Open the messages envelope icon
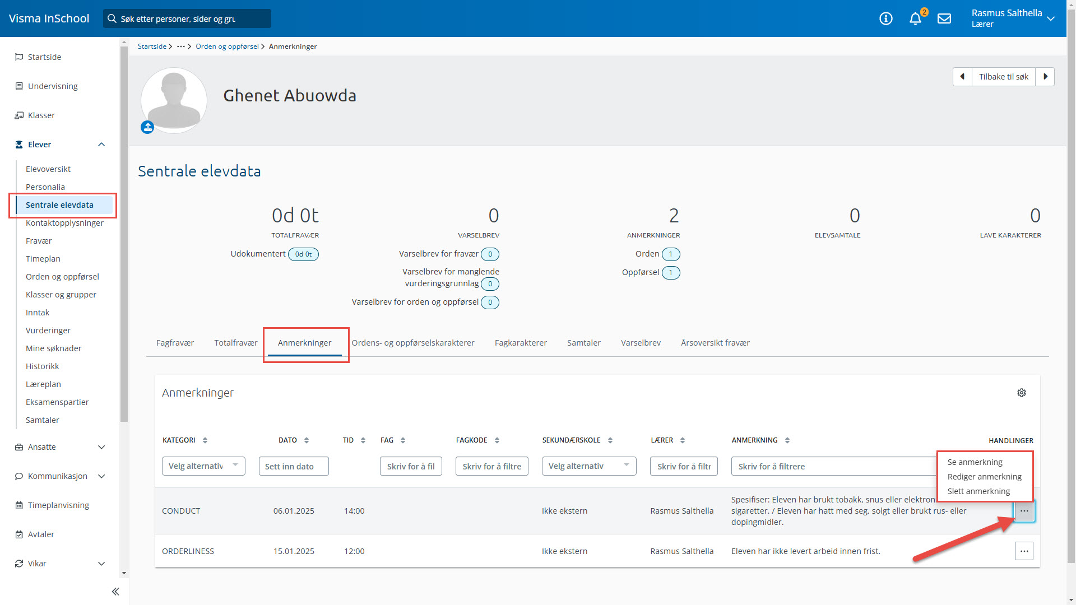Viewport: 1076px width, 605px height. 944,18
